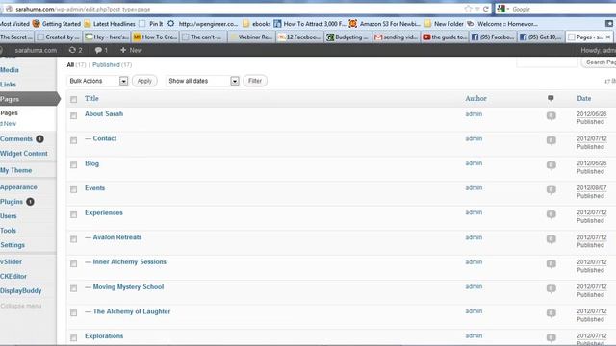616x346 pixels.
Task: Click the Filter button
Action: pos(255,81)
